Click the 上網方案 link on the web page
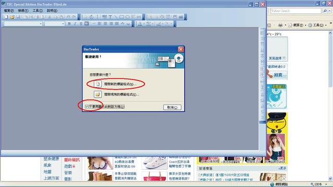The width and height of the screenshot is (333, 187). click(52, 178)
